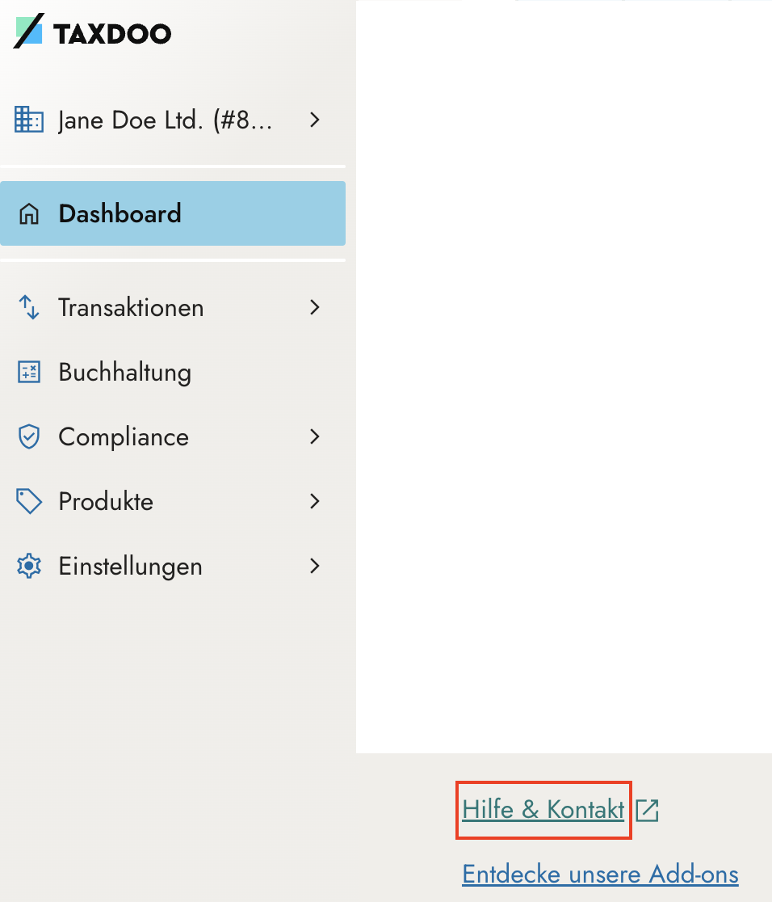
Task: Open the Hilfe & Kontakt link
Action: click(x=543, y=810)
